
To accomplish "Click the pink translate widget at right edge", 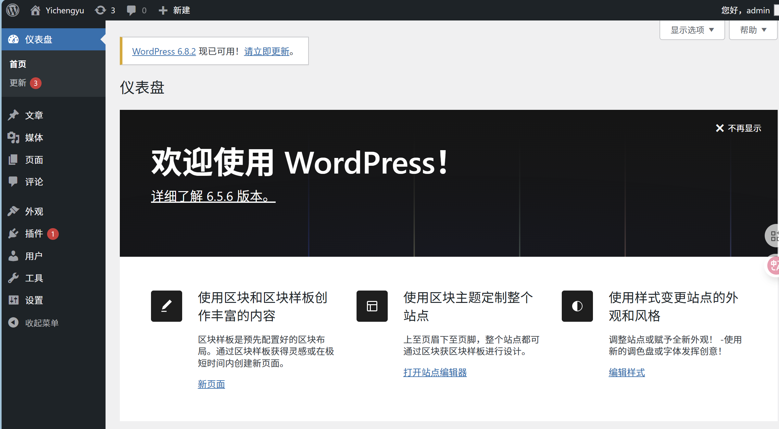I will point(773,265).
